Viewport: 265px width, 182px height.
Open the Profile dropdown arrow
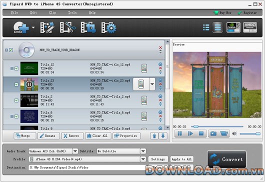coord(143,159)
